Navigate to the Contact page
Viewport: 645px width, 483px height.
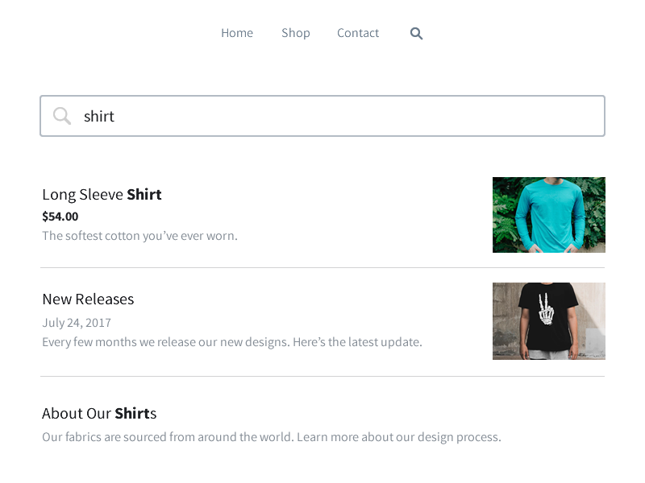(x=358, y=33)
